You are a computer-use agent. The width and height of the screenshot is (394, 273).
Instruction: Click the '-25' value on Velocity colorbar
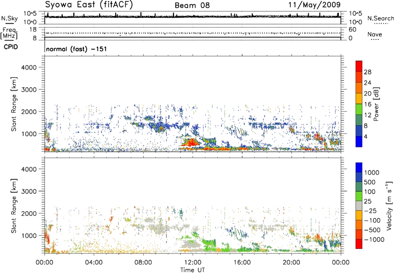point(370,211)
